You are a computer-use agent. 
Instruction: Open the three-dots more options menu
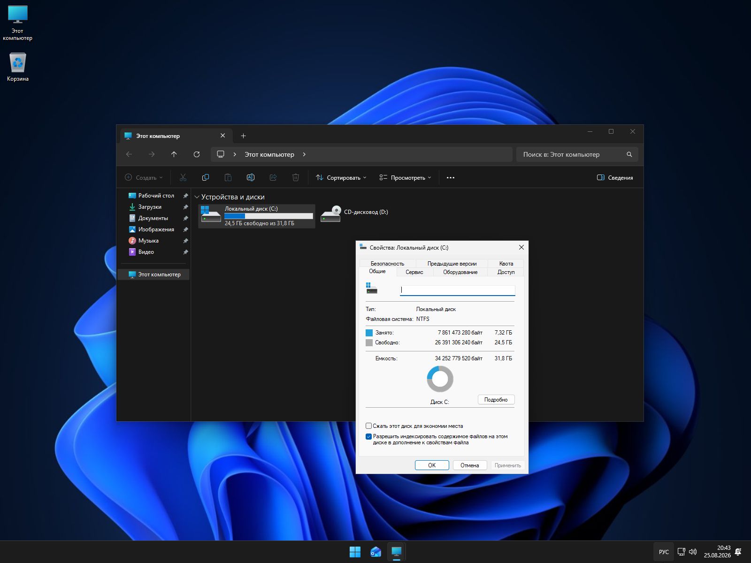click(451, 178)
